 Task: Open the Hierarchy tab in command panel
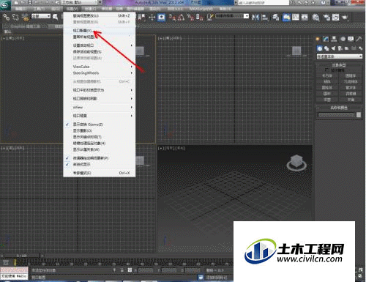[x=335, y=39]
